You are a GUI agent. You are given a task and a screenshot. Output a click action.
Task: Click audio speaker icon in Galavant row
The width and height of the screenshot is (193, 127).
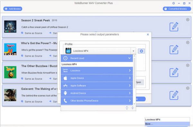[51, 101]
